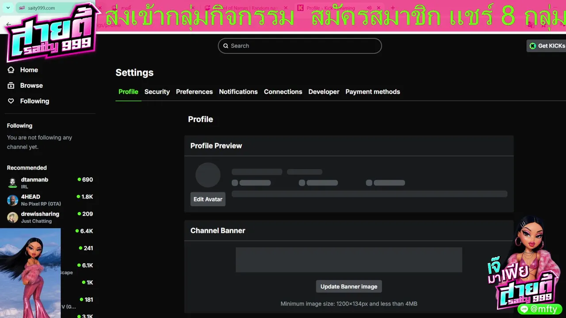Click the green Kick icon on Get KICKs
Image resolution: width=566 pixels, height=318 pixels.
coord(533,46)
